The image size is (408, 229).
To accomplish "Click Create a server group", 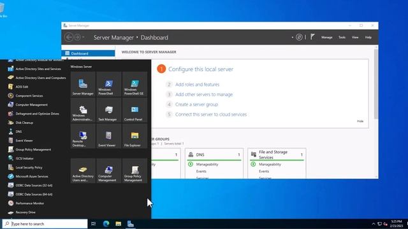I will coord(197,104).
